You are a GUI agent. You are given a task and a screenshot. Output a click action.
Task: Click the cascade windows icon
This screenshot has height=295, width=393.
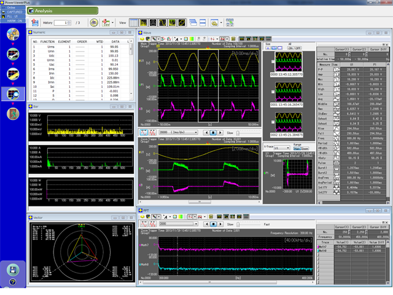pyautogui.click(x=193, y=23)
